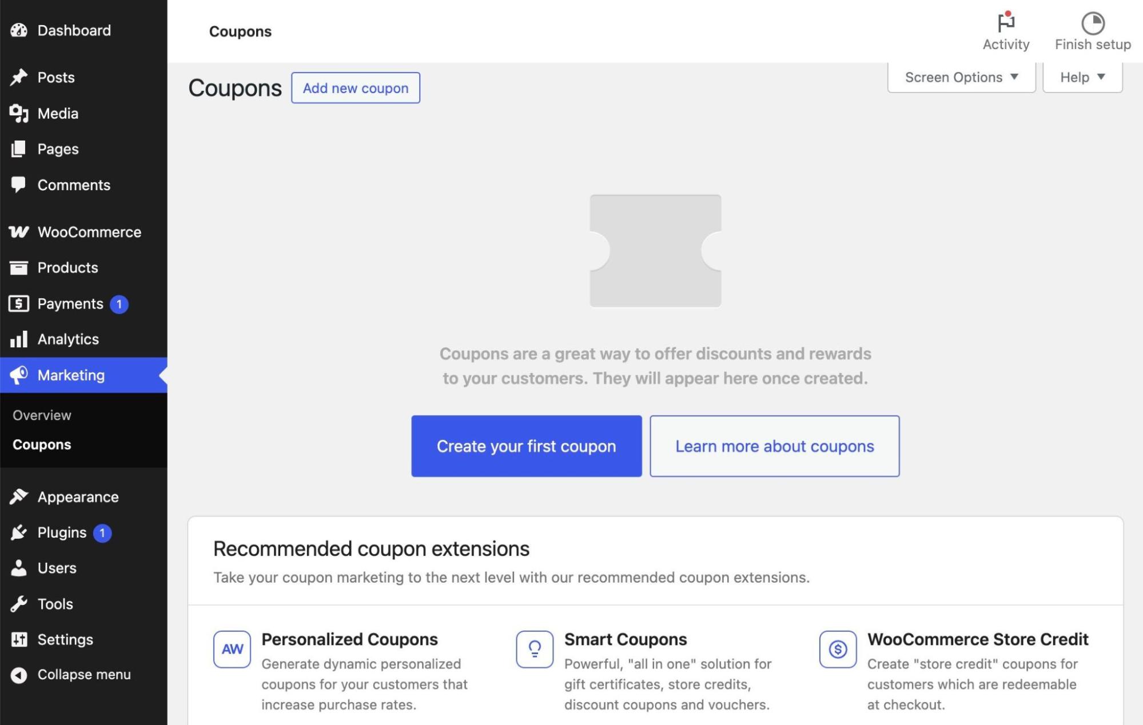Open the Pages menu label
Screen dimensions: 1143x725
[58, 149]
